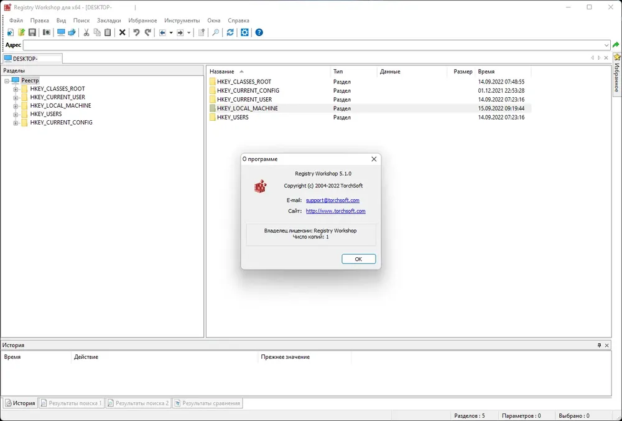This screenshot has width=622, height=421.
Task: Open the Файл menu
Action: (16, 21)
